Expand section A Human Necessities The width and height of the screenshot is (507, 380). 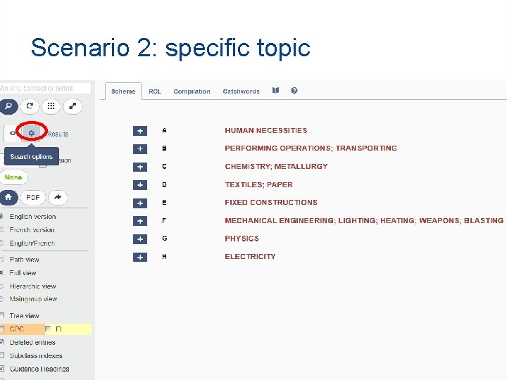click(140, 131)
